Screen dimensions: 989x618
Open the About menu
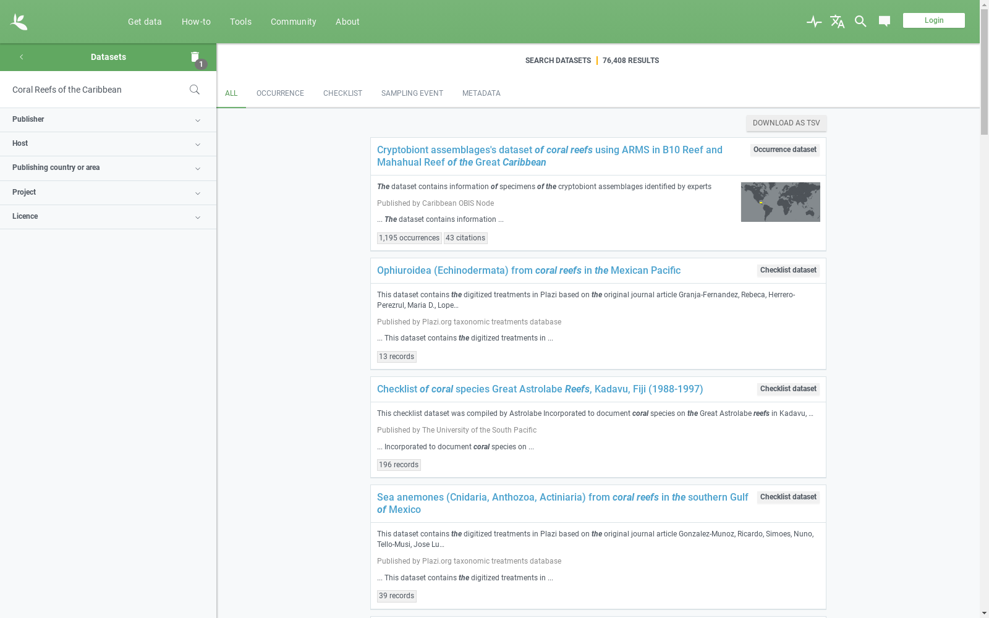347,22
